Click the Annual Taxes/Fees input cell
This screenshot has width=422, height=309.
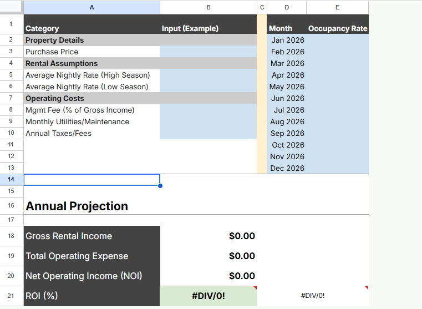point(208,133)
